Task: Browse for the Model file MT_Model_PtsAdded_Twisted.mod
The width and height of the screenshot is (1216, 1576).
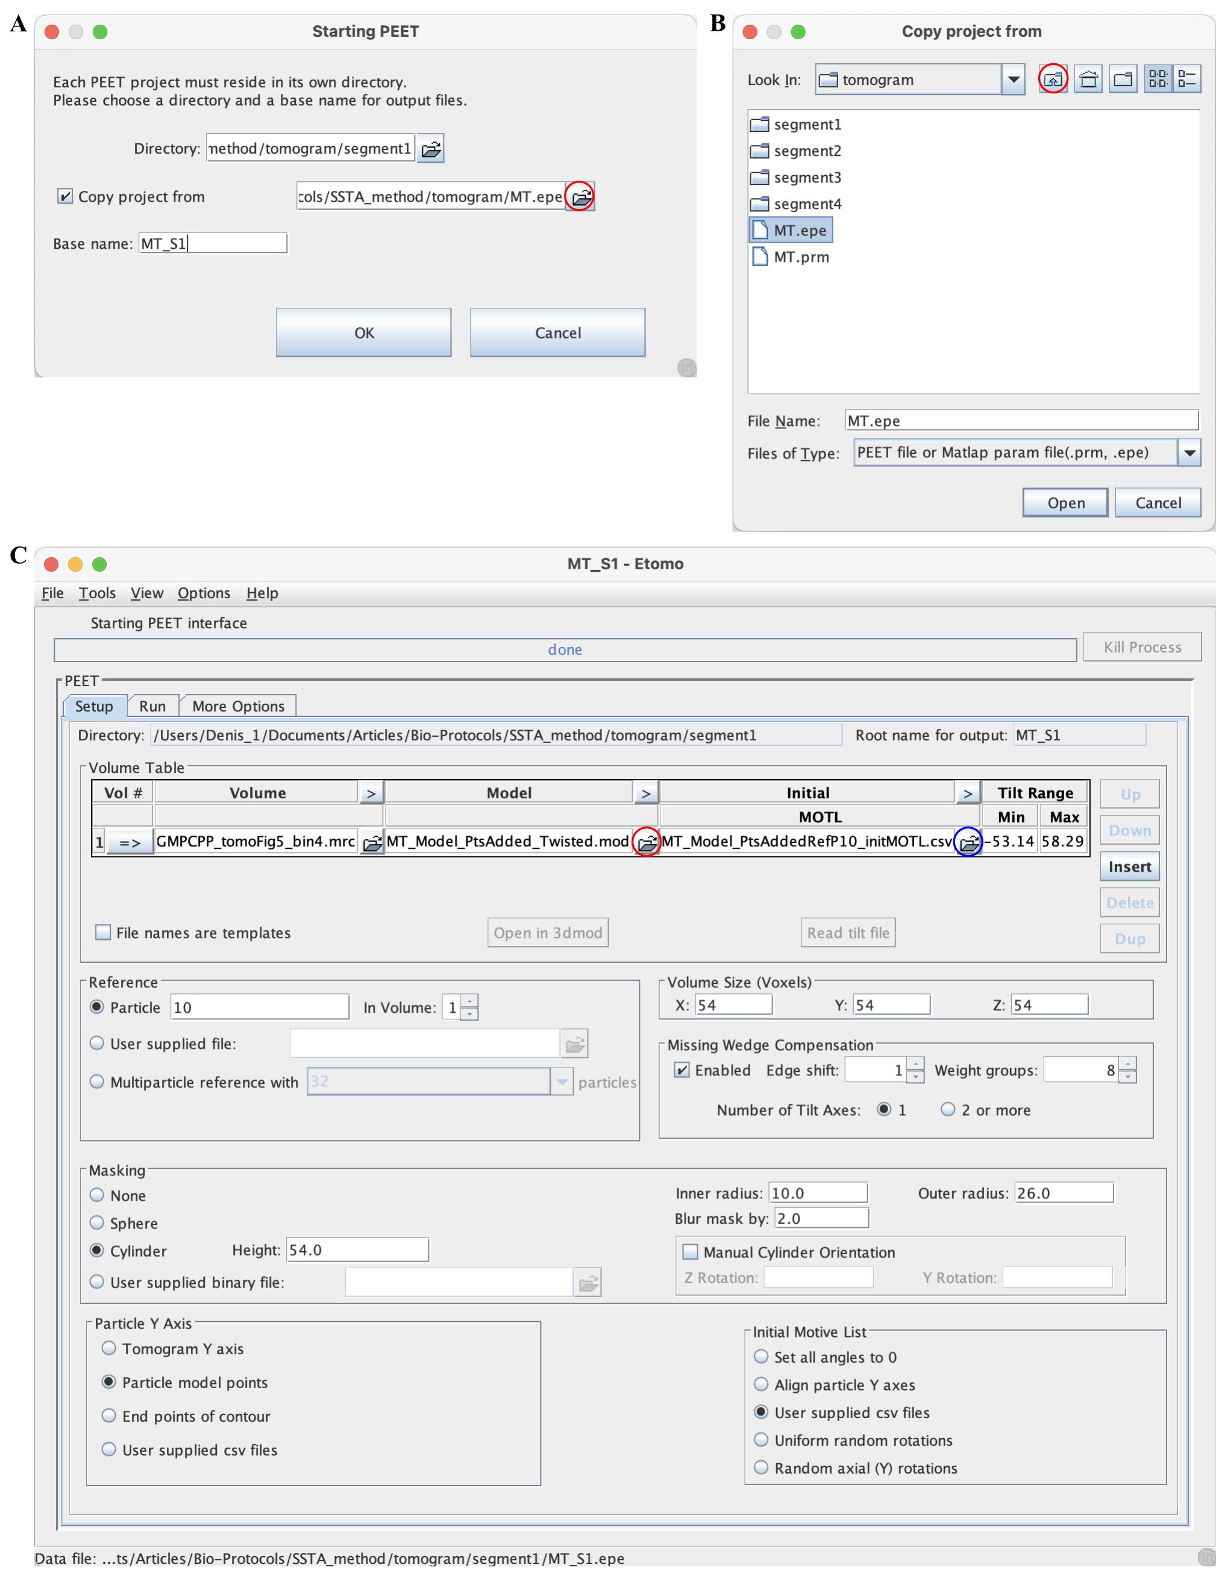Action: click(647, 842)
